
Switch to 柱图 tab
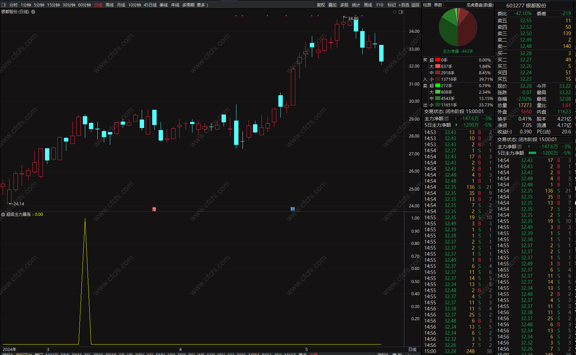(427, 5)
